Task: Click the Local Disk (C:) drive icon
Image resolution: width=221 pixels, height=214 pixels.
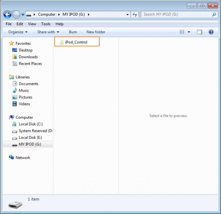Action: (x=14, y=124)
